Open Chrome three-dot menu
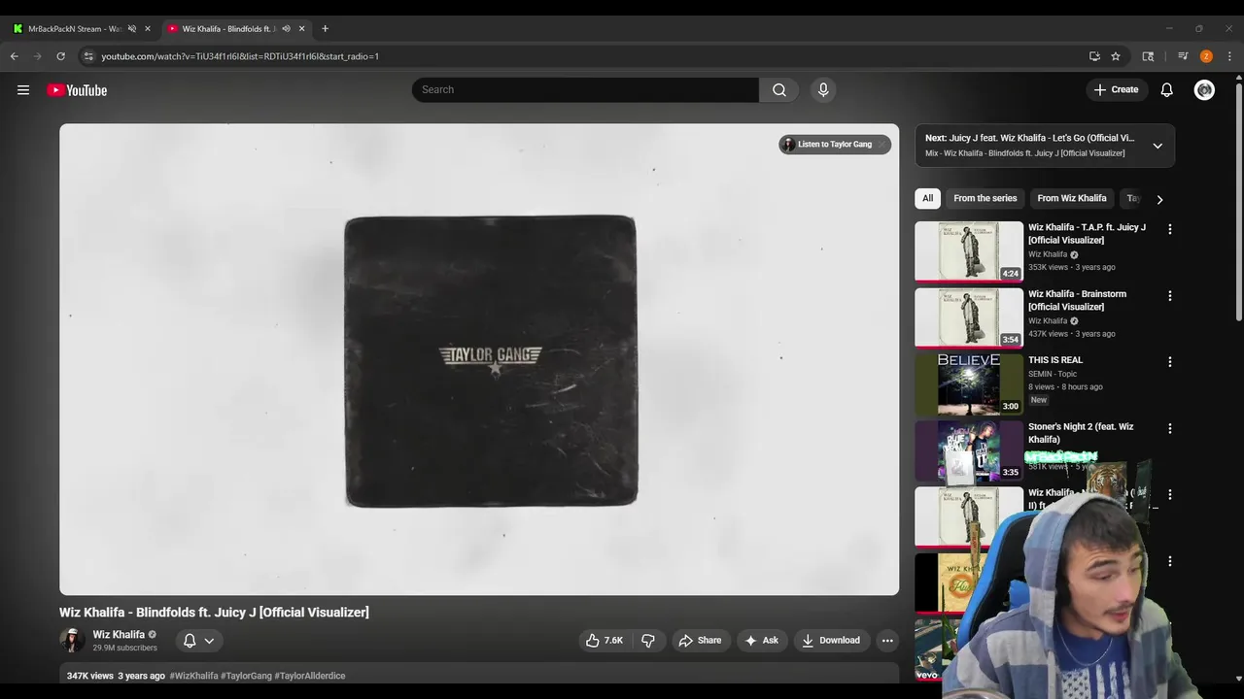The width and height of the screenshot is (1244, 699). [1229, 56]
